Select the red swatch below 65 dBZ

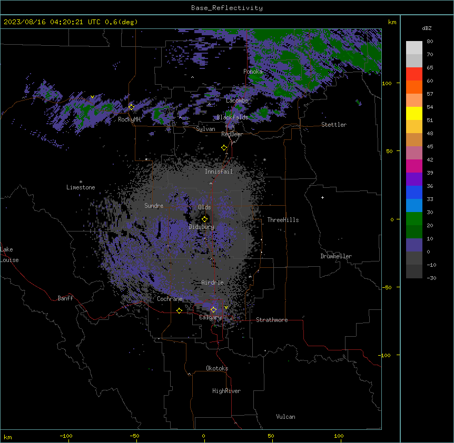414,74
